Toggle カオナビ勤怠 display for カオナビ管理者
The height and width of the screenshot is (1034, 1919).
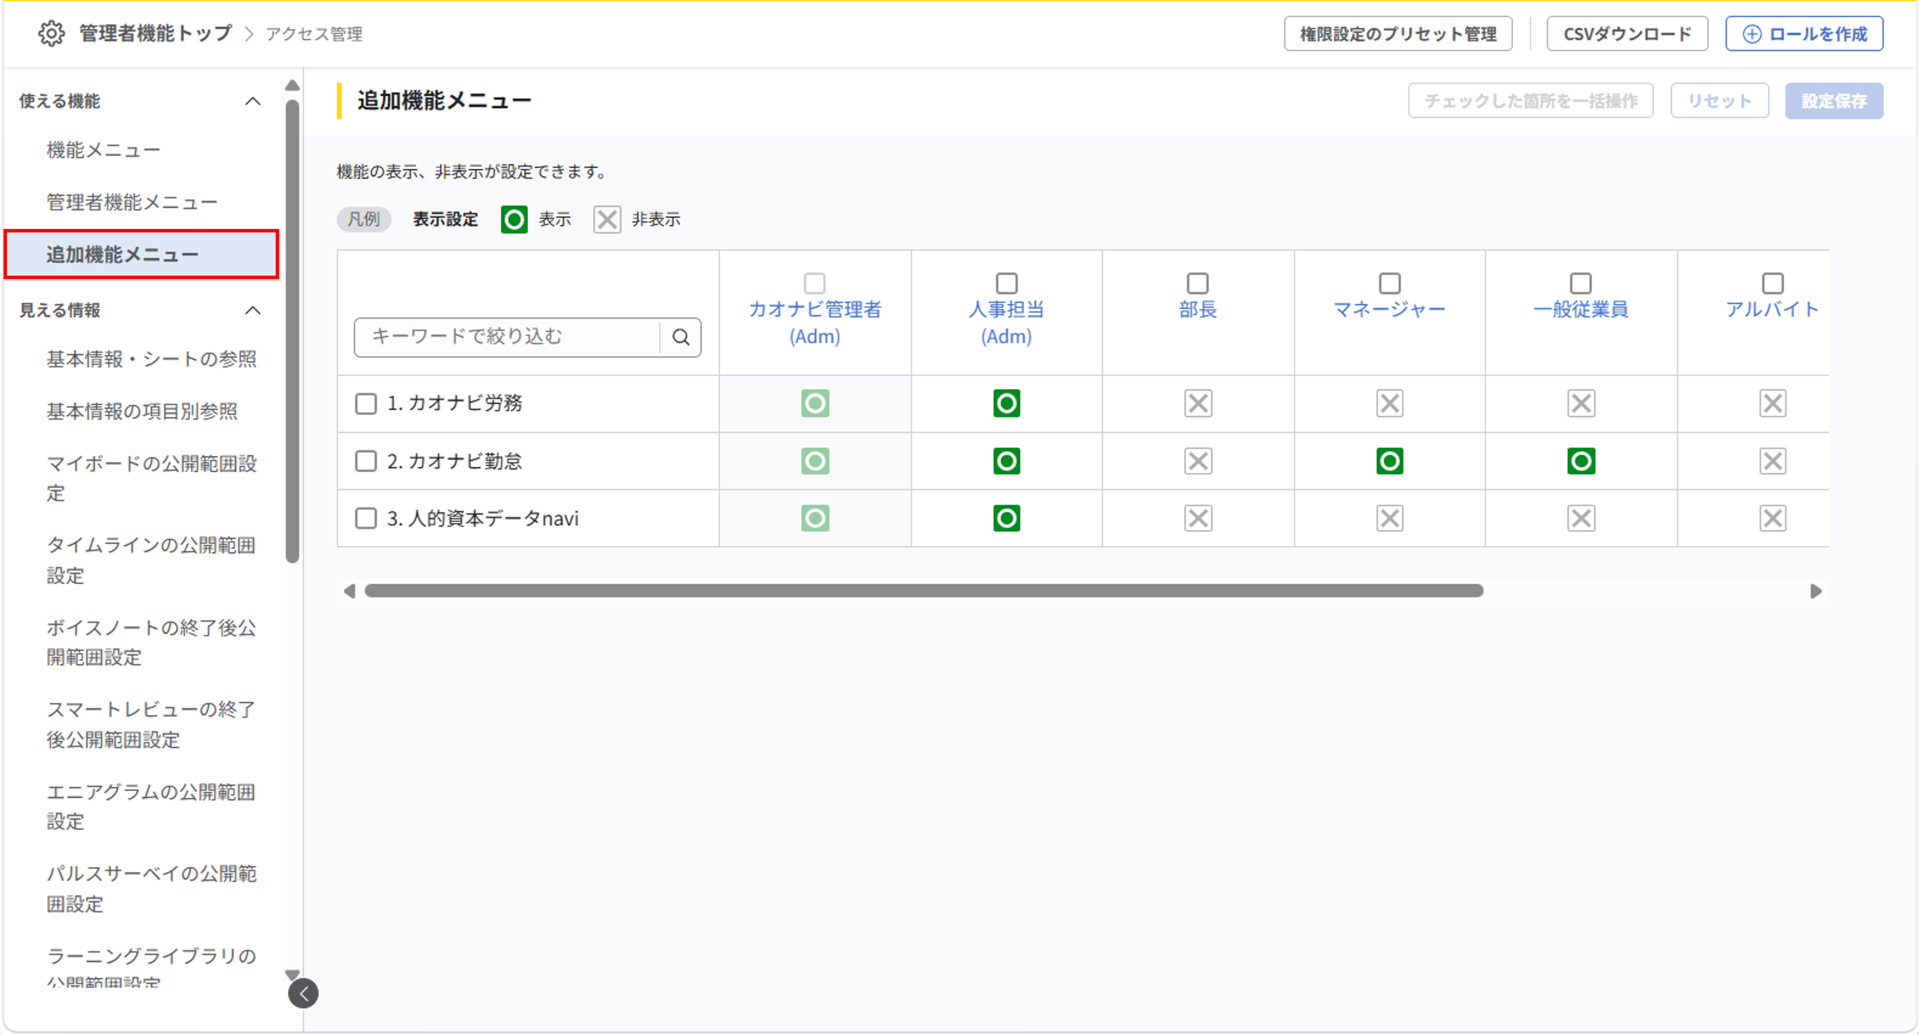pos(815,461)
